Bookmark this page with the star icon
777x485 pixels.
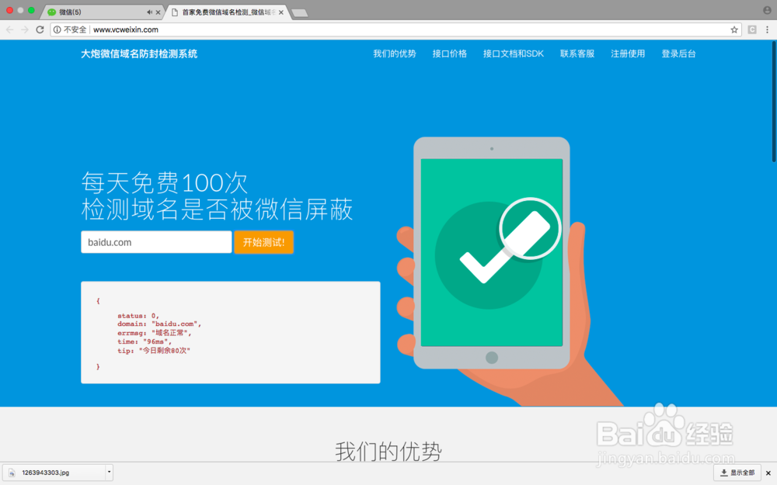[x=734, y=29]
